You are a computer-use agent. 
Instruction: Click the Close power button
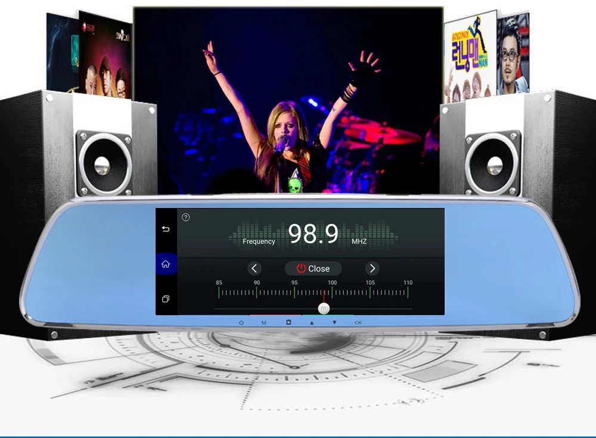click(313, 268)
